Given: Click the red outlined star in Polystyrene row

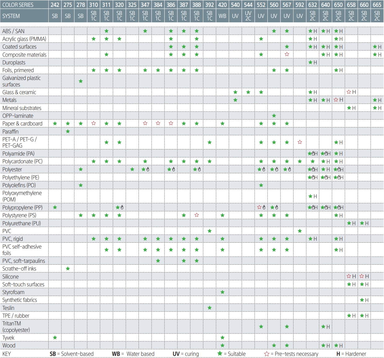Looking at the screenshot, I should (x=196, y=215).
